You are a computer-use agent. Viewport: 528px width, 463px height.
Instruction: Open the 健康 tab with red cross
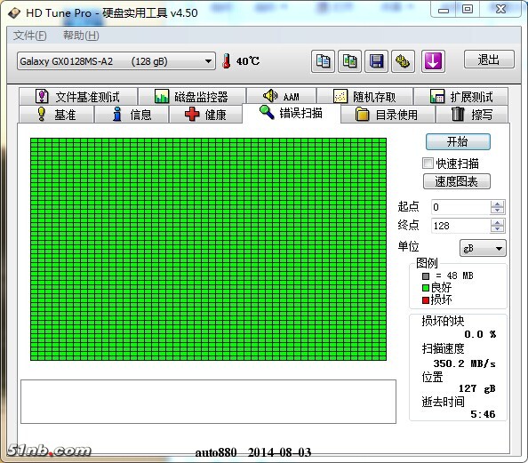click(205, 115)
